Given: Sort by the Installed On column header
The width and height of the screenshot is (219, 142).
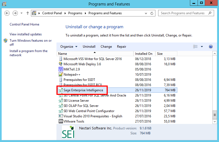Looking at the screenshot, I should click(x=144, y=54).
